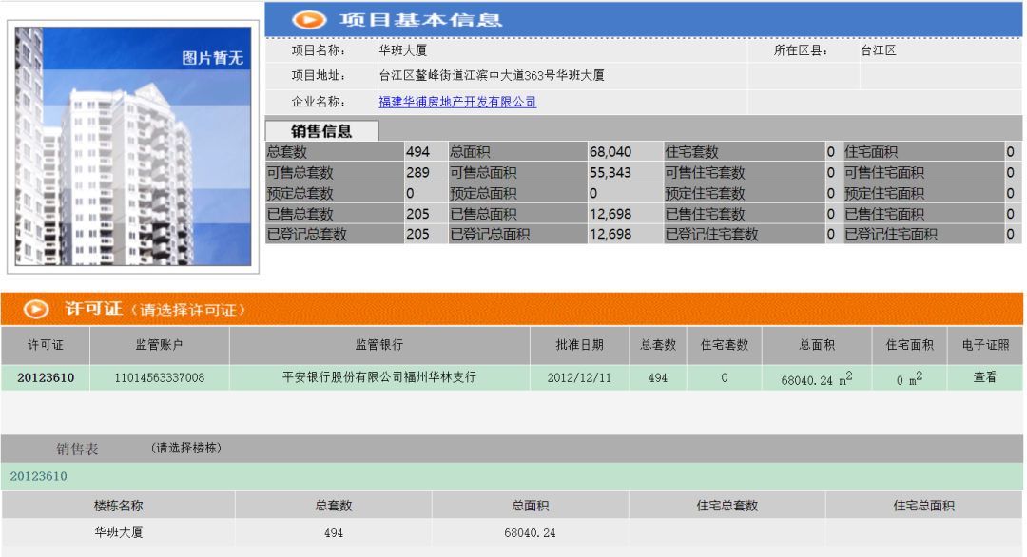
Task: Select the building row 华班大厦
Action: coord(512,532)
